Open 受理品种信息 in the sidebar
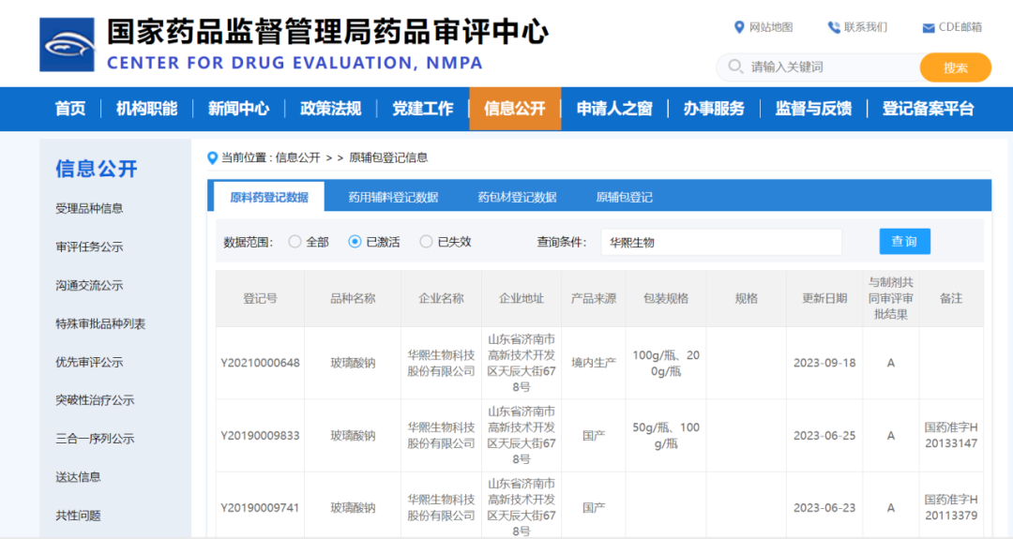The width and height of the screenshot is (1013, 539). tap(89, 208)
